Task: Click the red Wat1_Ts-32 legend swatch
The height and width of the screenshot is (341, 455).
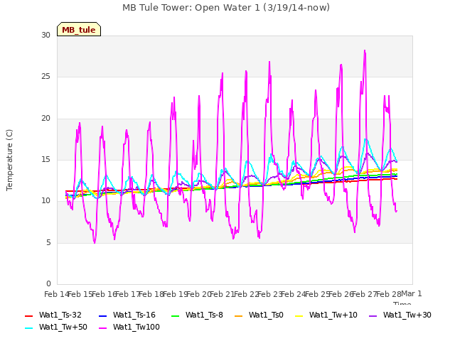Action: click(x=28, y=315)
